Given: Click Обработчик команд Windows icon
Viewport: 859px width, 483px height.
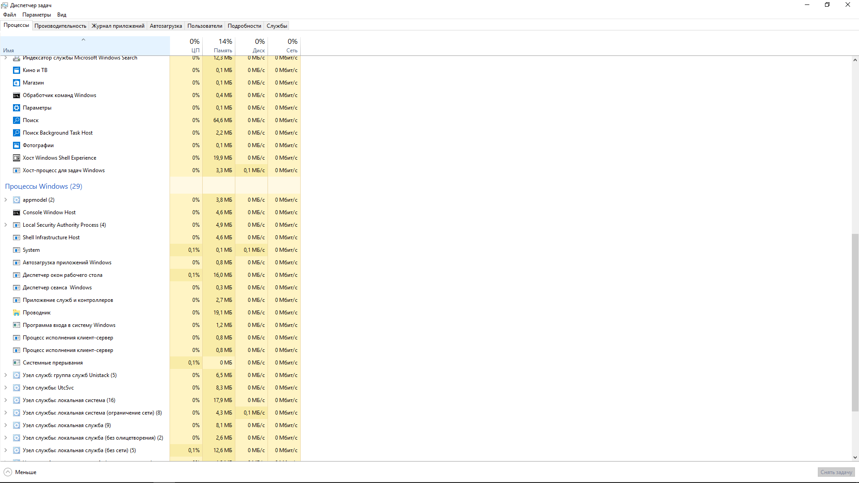Looking at the screenshot, I should click(17, 95).
